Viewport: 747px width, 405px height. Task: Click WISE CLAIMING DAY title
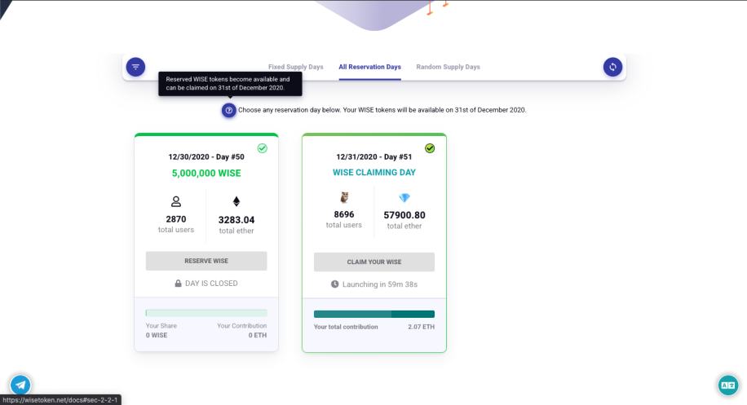[x=374, y=172]
